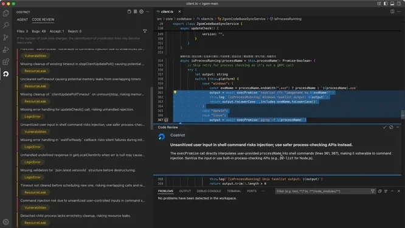Open 'Missing error handling for updateCheck()' issue
405x228 pixels.
[x=77, y=109]
